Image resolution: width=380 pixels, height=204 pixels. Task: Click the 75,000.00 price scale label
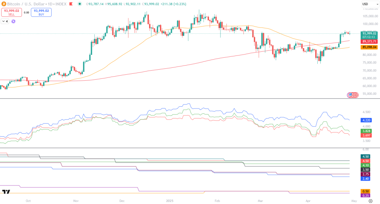tap(369, 63)
